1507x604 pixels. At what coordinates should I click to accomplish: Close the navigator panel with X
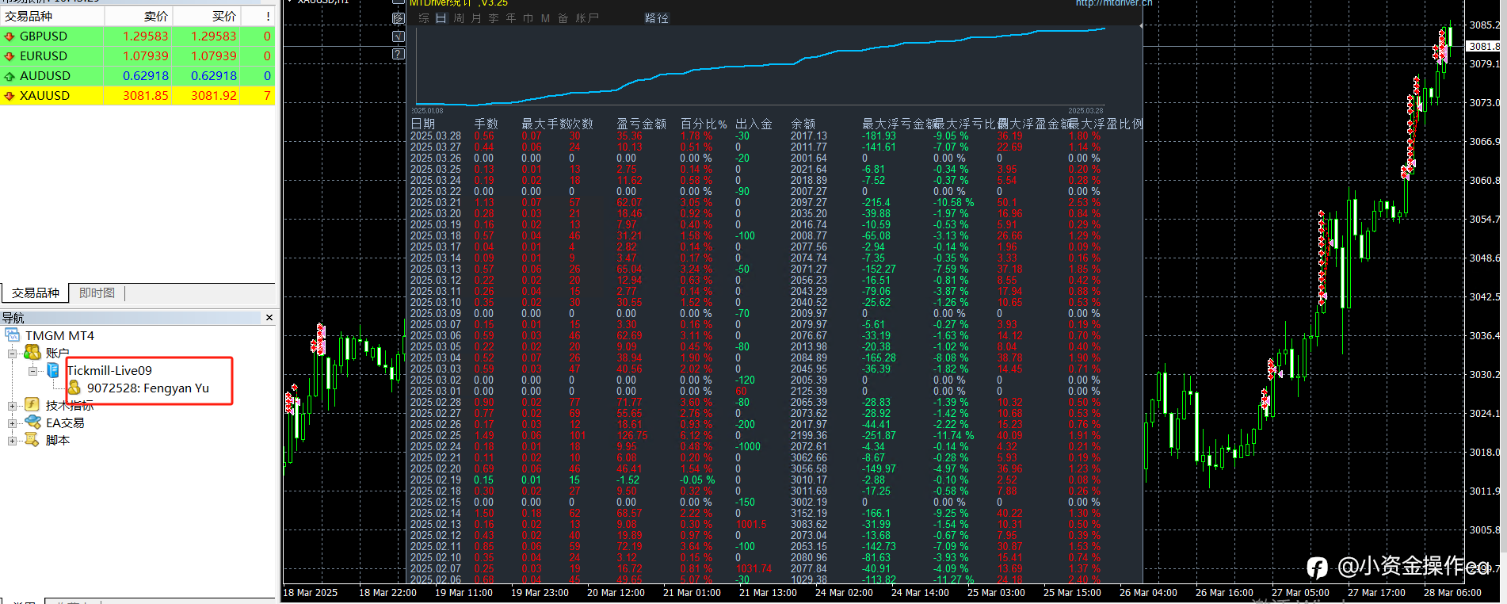click(x=269, y=318)
